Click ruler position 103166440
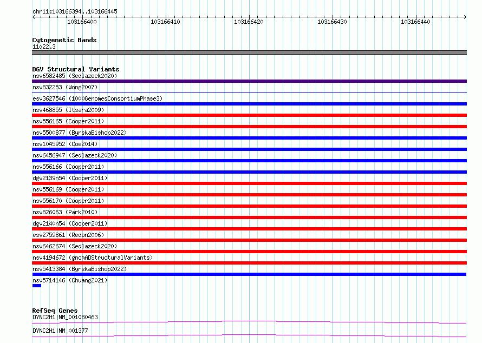 click(x=415, y=22)
